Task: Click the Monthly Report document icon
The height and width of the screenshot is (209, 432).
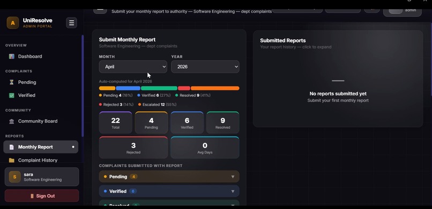Action: [x=12, y=147]
